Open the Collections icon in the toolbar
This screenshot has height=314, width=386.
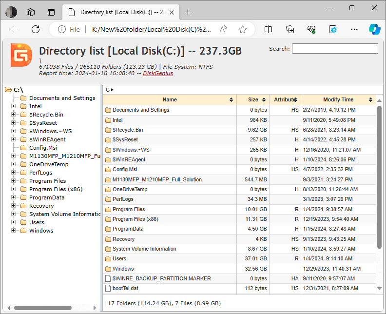pyautogui.click(x=290, y=29)
